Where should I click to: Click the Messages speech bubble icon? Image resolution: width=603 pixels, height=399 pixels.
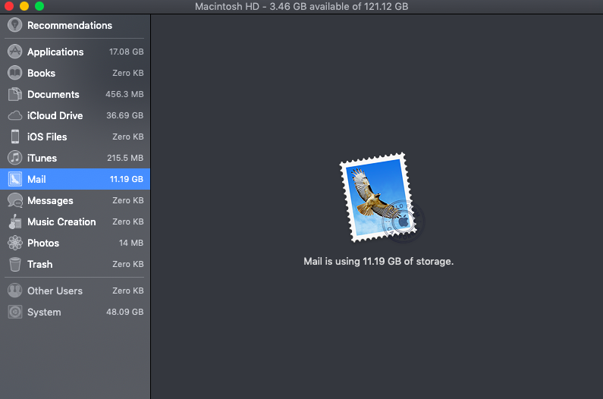(15, 200)
